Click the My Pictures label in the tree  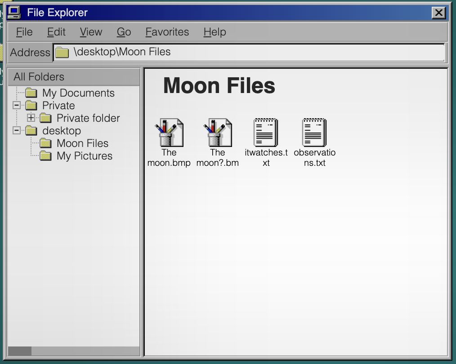(85, 156)
